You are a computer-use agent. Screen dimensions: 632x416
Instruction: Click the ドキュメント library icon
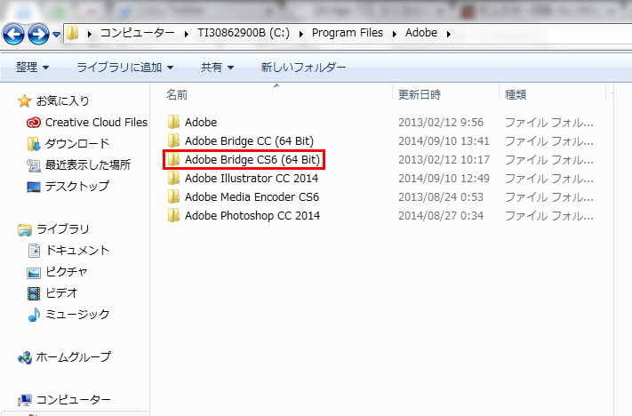pyautogui.click(x=34, y=251)
